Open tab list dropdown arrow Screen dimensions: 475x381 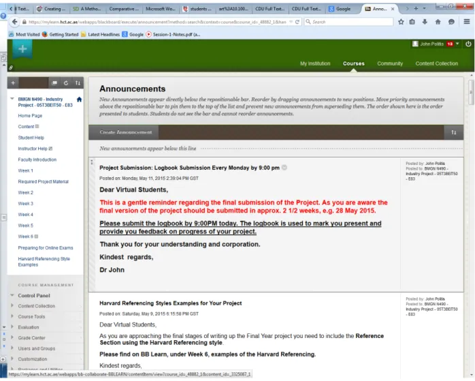425,8
